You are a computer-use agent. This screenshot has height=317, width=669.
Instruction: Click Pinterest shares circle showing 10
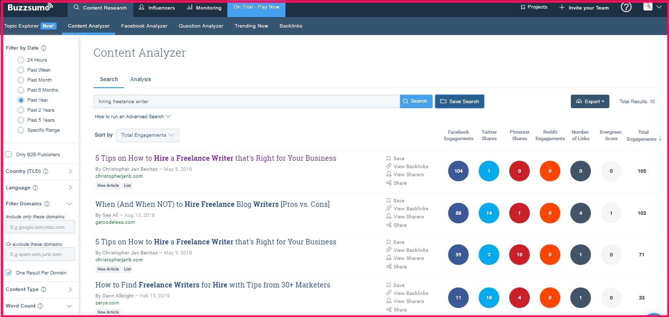[520, 255]
